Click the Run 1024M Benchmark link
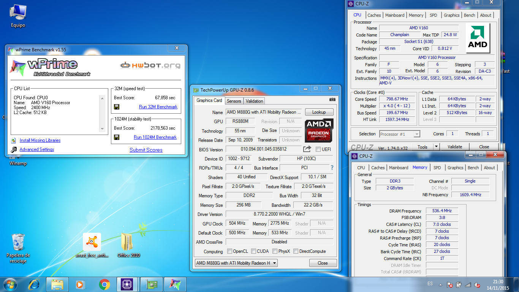This screenshot has width=519, height=292. pyautogui.click(x=155, y=137)
